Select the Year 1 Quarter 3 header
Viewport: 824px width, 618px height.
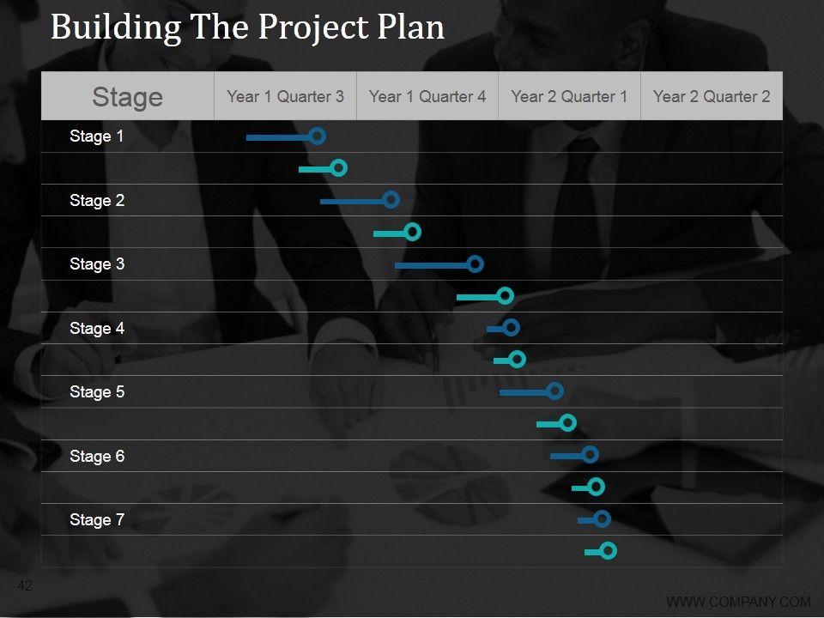pyautogui.click(x=285, y=96)
